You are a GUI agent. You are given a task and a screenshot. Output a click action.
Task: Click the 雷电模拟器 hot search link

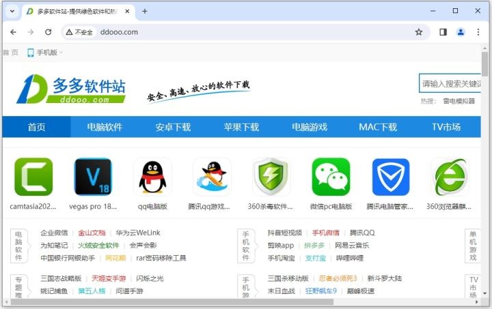click(459, 101)
